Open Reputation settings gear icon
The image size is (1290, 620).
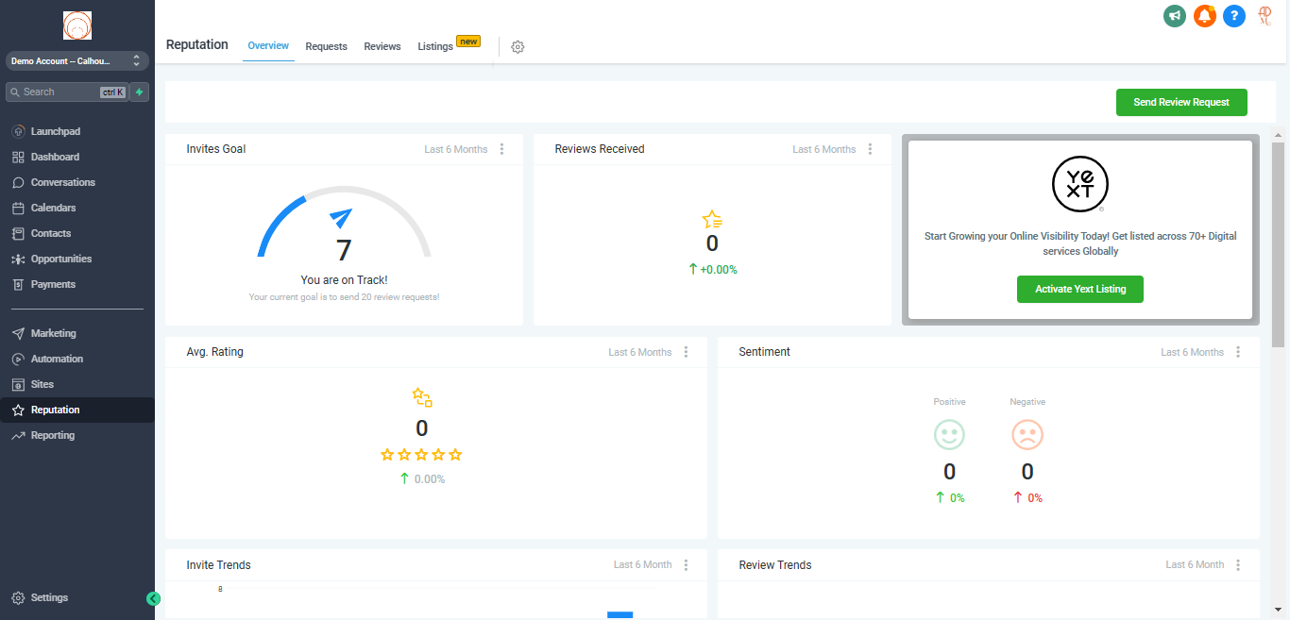pyautogui.click(x=518, y=47)
